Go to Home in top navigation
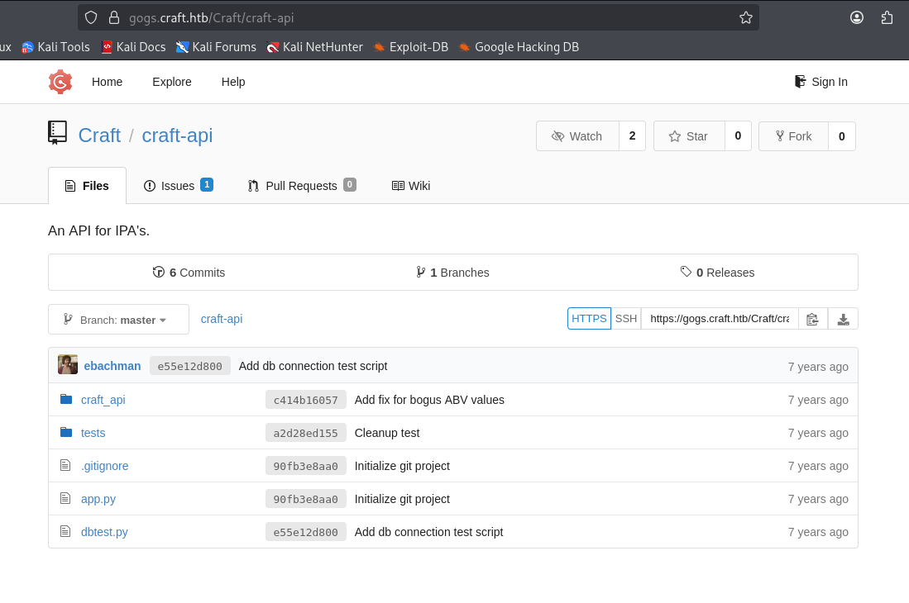909x603 pixels. [x=108, y=82]
